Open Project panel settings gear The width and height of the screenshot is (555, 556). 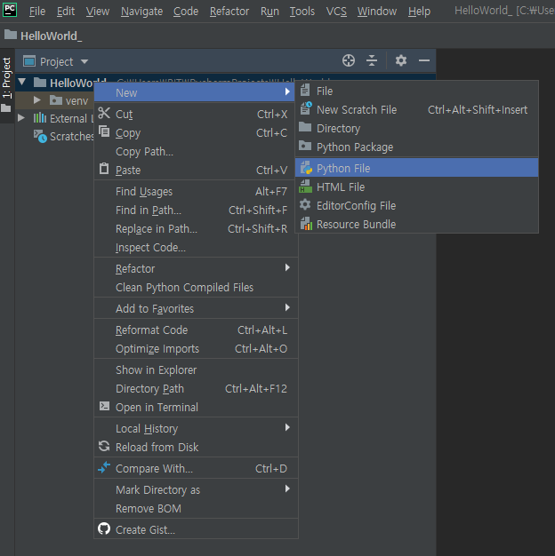pos(401,60)
